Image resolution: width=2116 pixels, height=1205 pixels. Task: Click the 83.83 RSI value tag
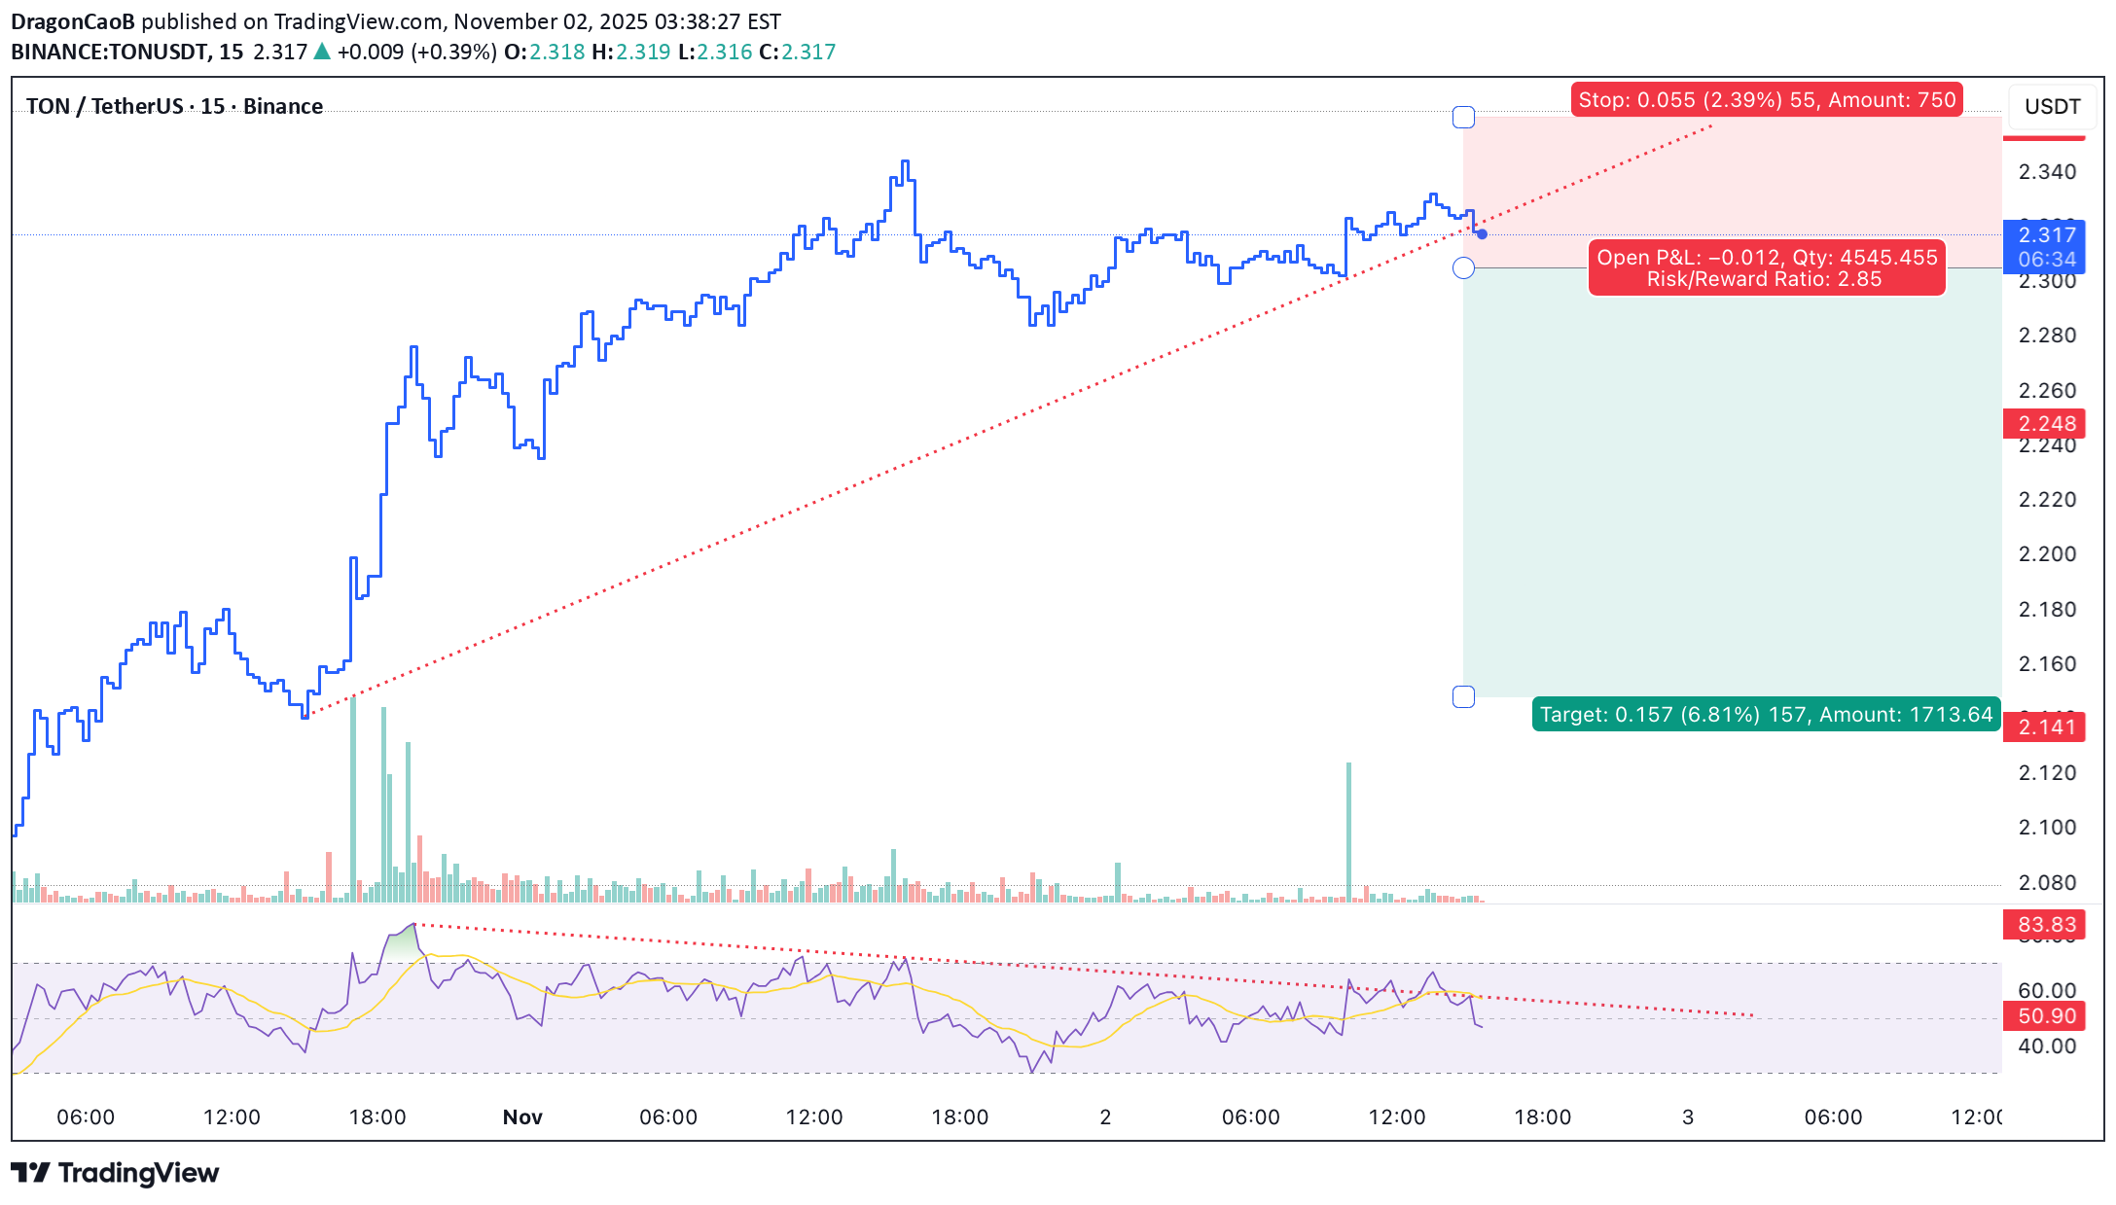(2046, 925)
